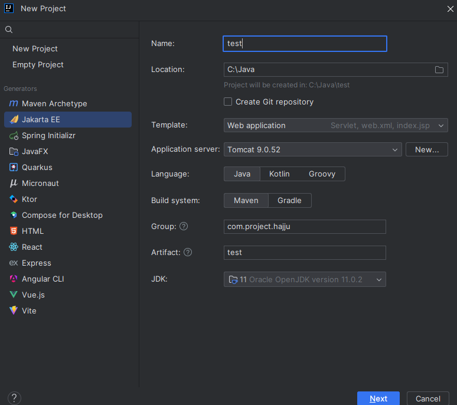Open the Template dropdown
The width and height of the screenshot is (457, 405).
[336, 125]
